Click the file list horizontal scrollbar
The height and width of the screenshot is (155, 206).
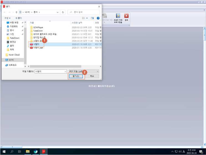(55, 66)
